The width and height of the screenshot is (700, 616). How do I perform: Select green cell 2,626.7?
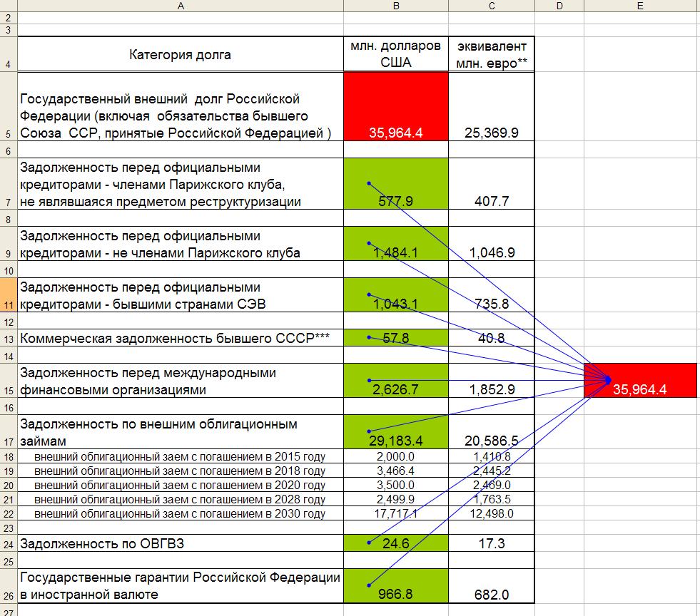396,381
